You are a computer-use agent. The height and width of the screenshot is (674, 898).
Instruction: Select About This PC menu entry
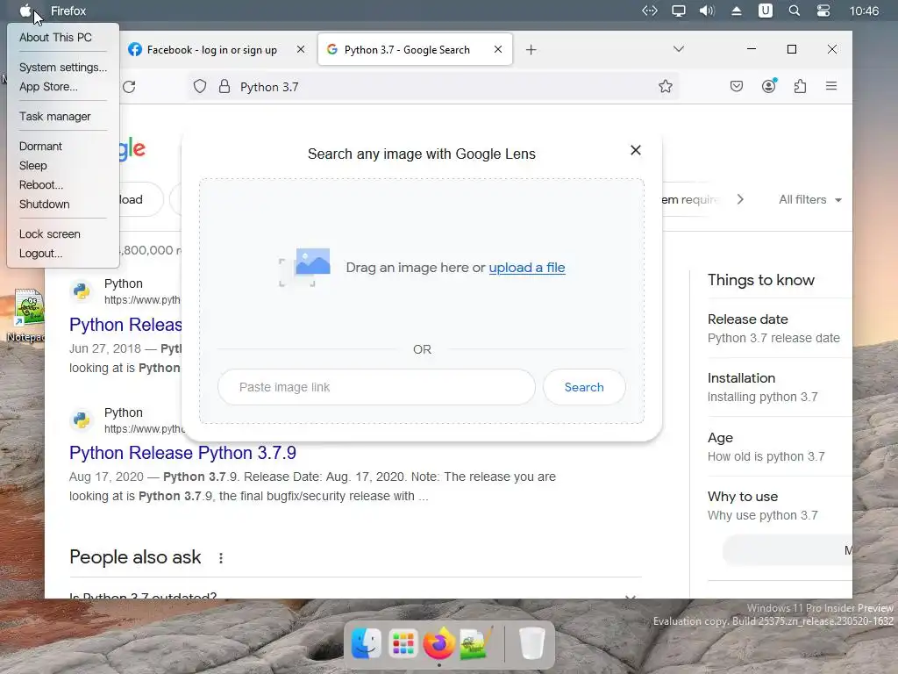[55, 37]
